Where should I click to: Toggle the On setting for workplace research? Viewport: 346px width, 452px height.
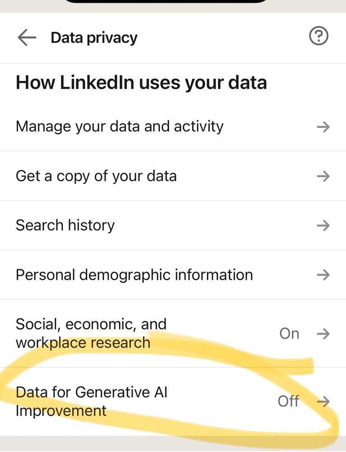[289, 334]
